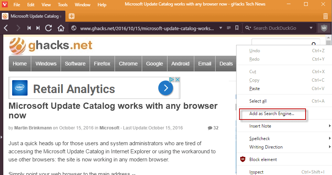Open the Chrome category link

pyautogui.click(x=128, y=64)
